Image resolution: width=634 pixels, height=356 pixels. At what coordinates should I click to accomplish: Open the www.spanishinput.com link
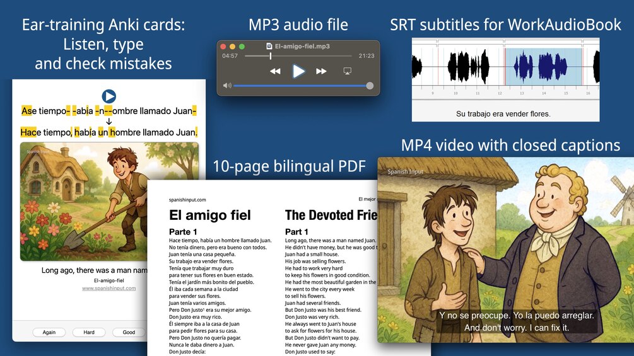pyautogui.click(x=109, y=288)
